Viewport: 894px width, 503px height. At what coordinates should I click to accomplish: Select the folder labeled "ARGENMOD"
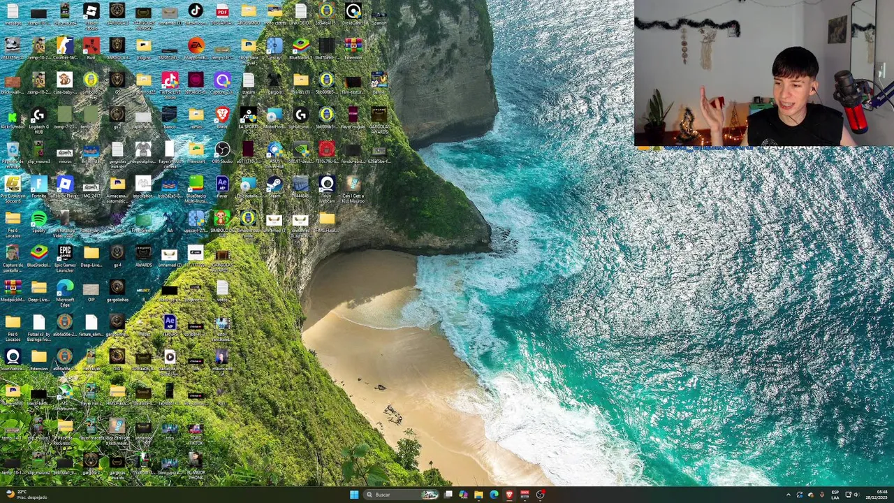click(249, 14)
